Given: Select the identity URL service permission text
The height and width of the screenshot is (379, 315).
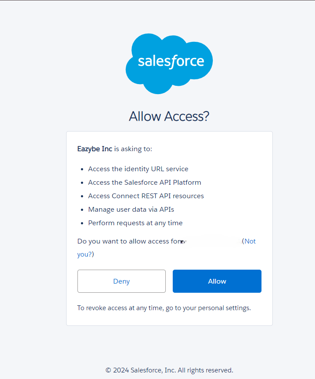Looking at the screenshot, I should pyautogui.click(x=138, y=169).
